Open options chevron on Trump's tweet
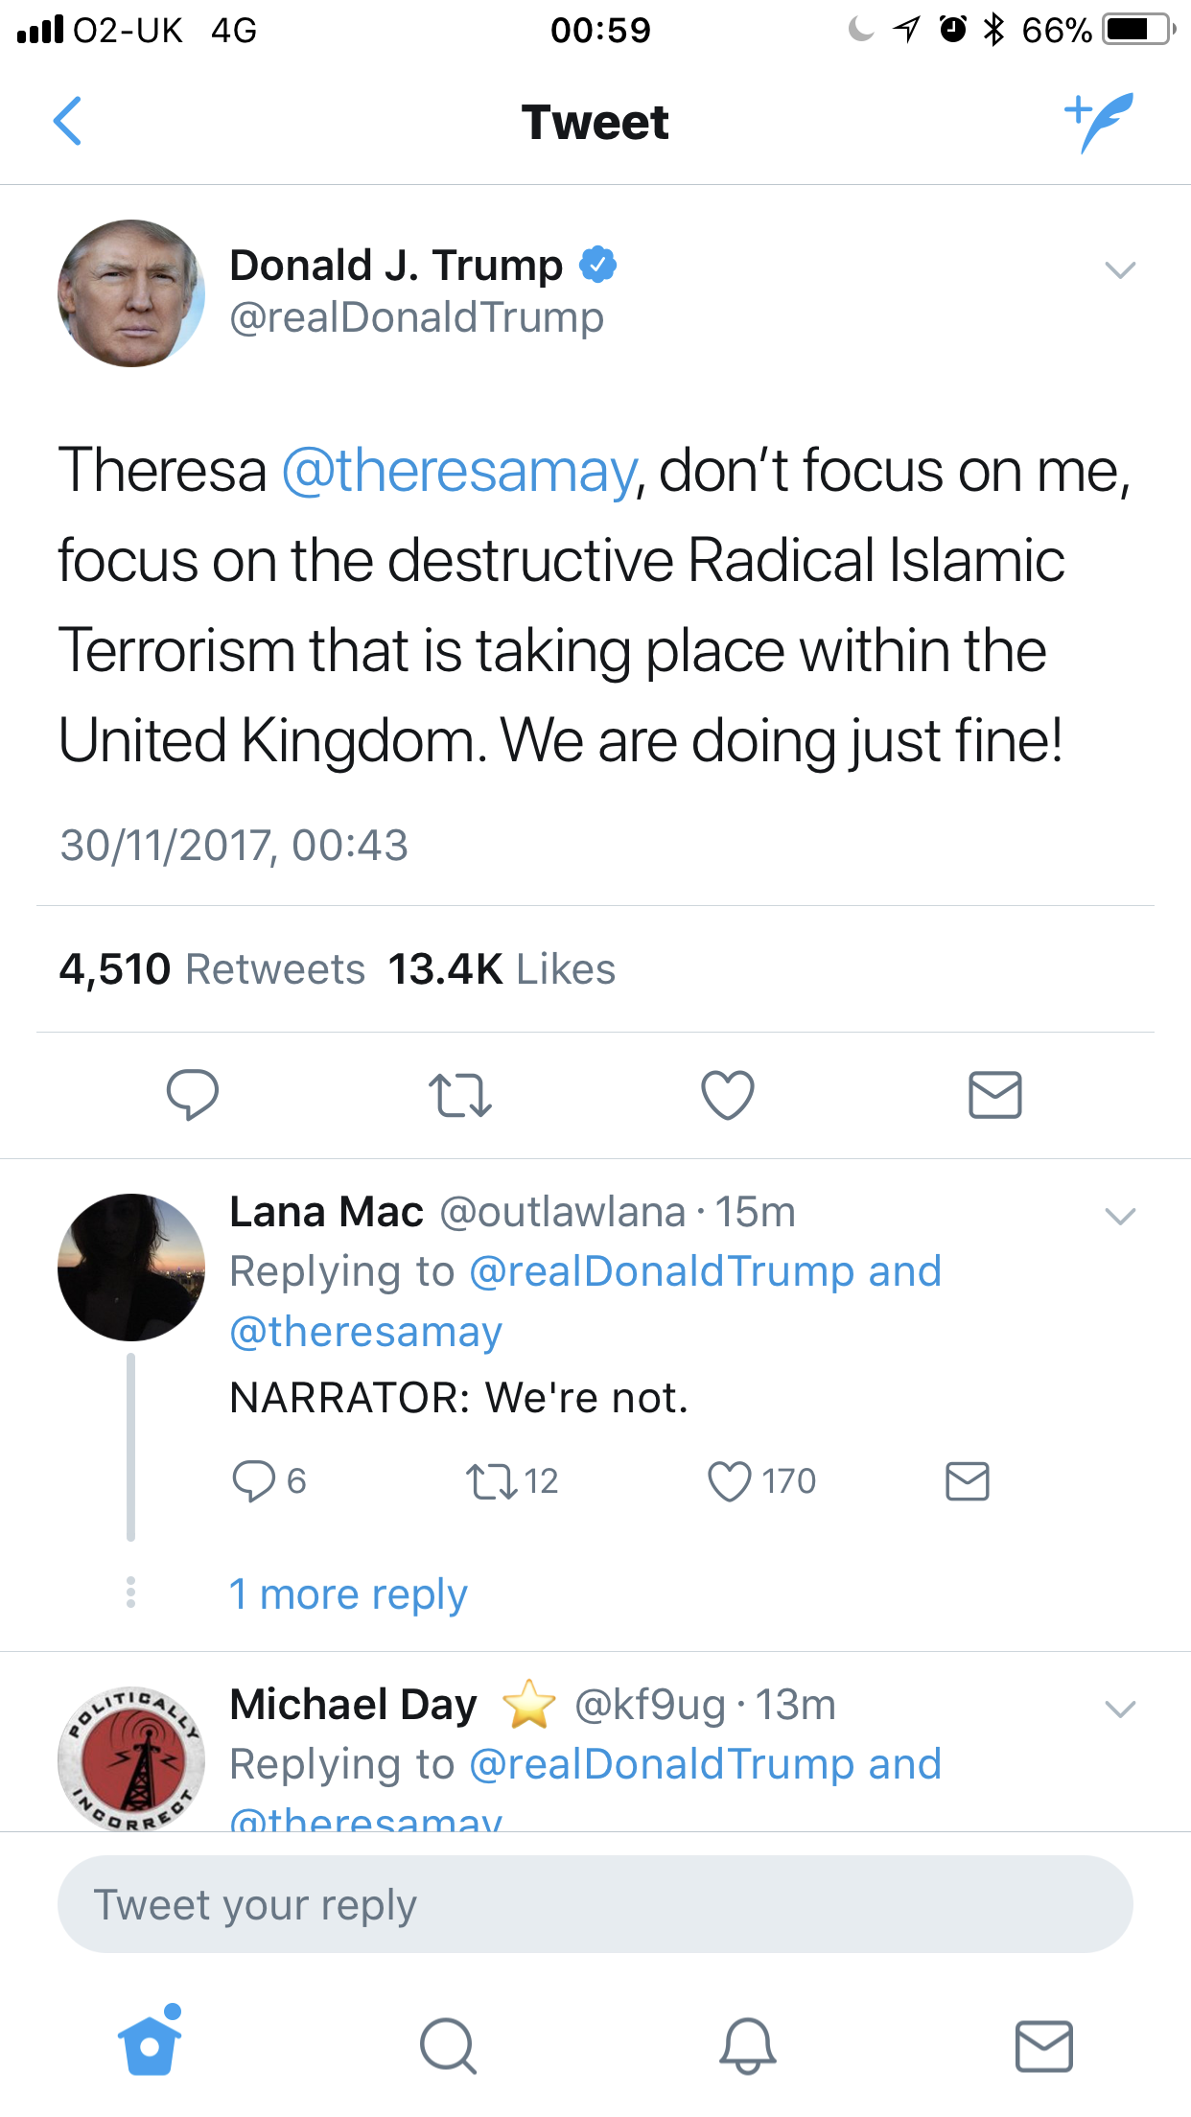1191x2117 pixels. tap(1120, 269)
